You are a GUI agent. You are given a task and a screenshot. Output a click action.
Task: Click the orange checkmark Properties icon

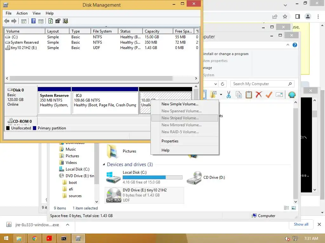click(269, 95)
